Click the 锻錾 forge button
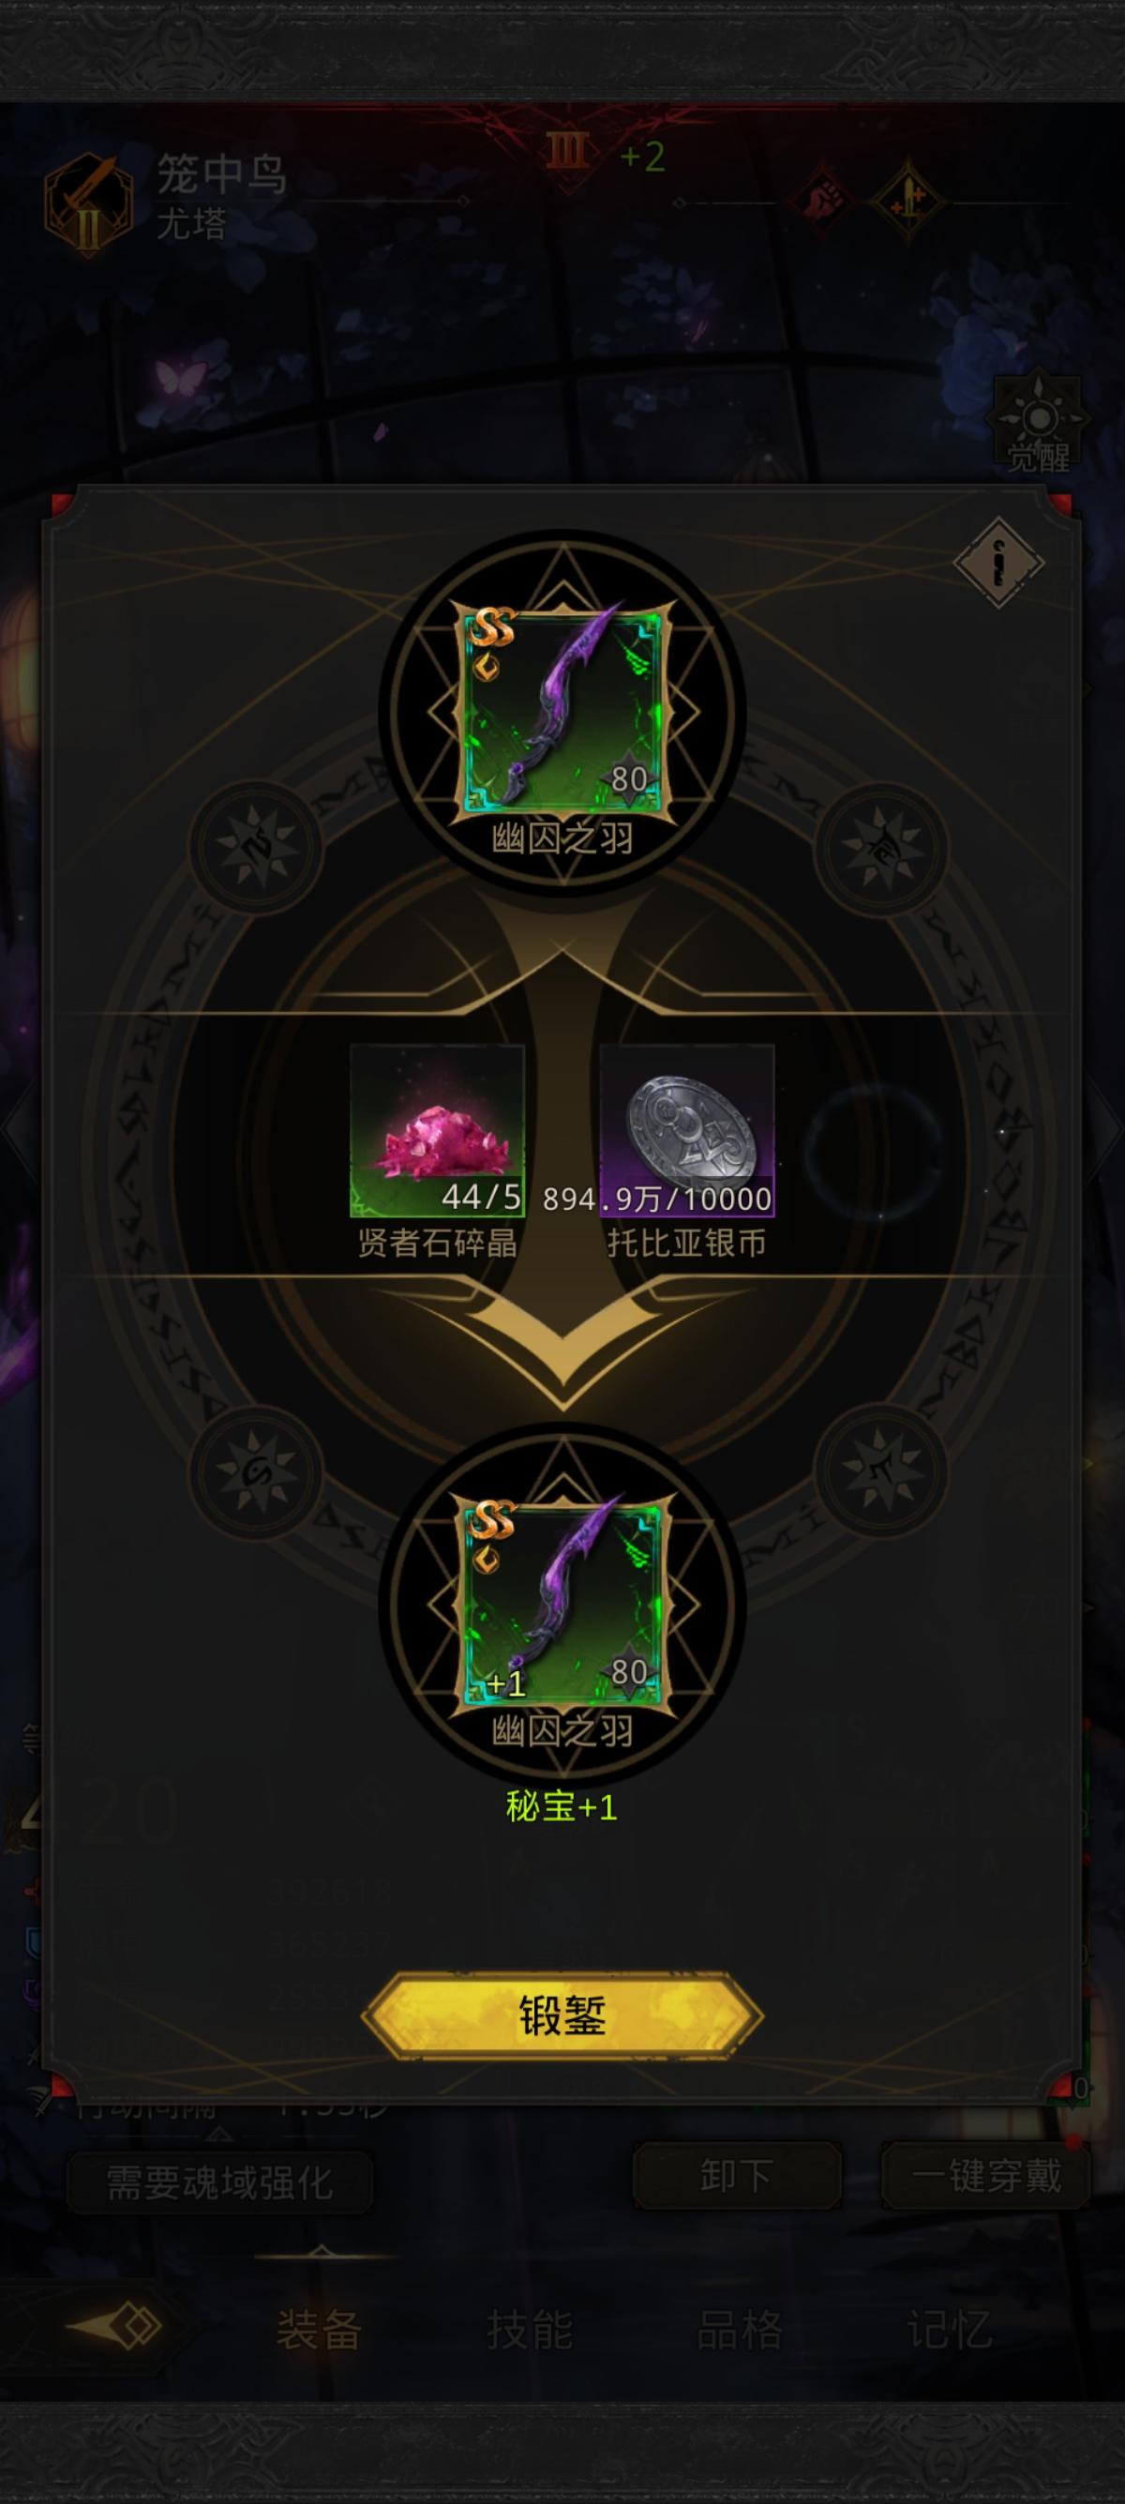This screenshot has height=2504, width=1125. 562,2015
